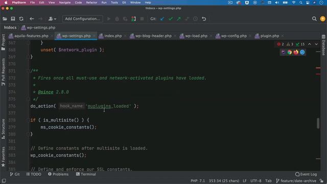Collapse the doc comment fold at line 371
The width and height of the screenshot is (327, 184).
[28, 71]
